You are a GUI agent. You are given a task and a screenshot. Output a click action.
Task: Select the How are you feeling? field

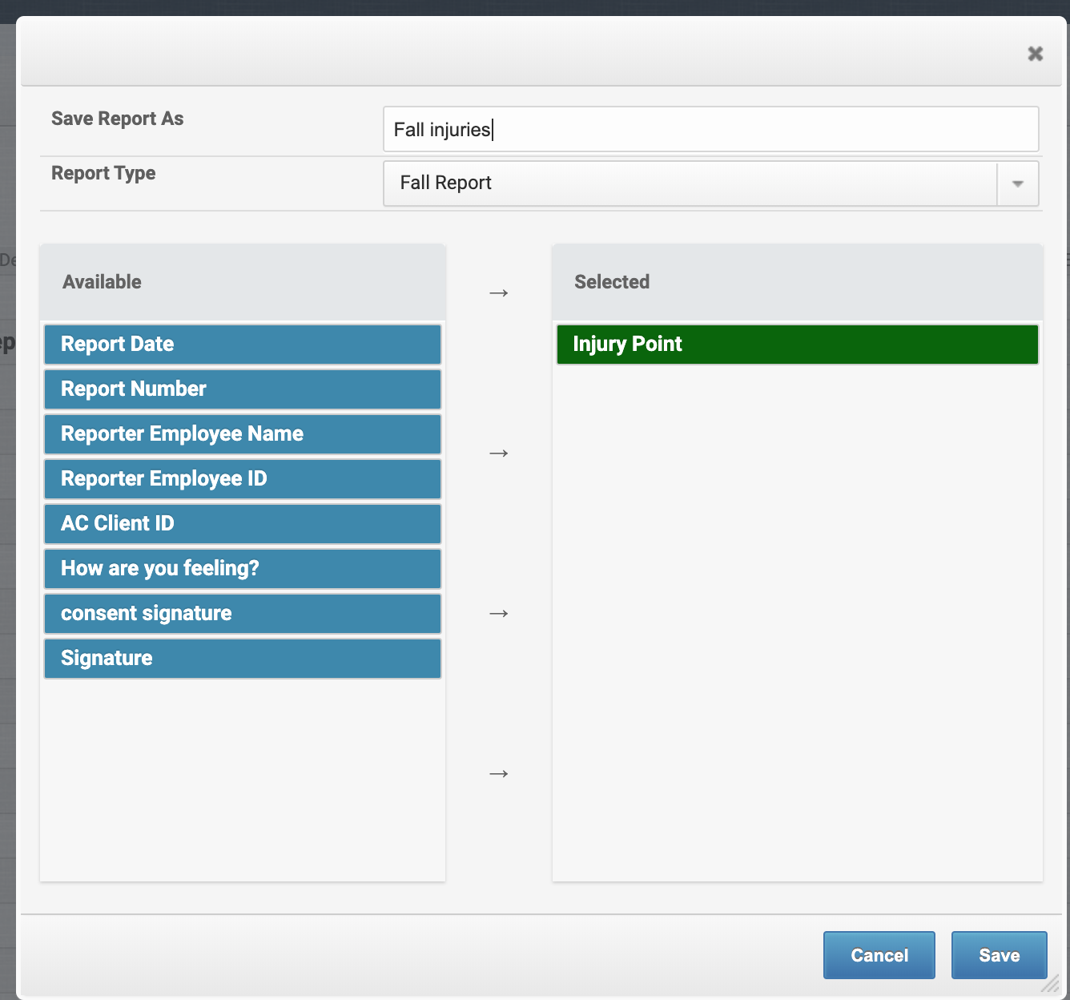tap(242, 569)
